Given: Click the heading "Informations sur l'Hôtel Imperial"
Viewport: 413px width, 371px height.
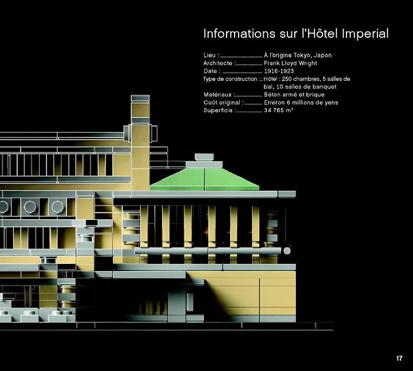Looking at the screenshot, I should pyautogui.click(x=296, y=34).
